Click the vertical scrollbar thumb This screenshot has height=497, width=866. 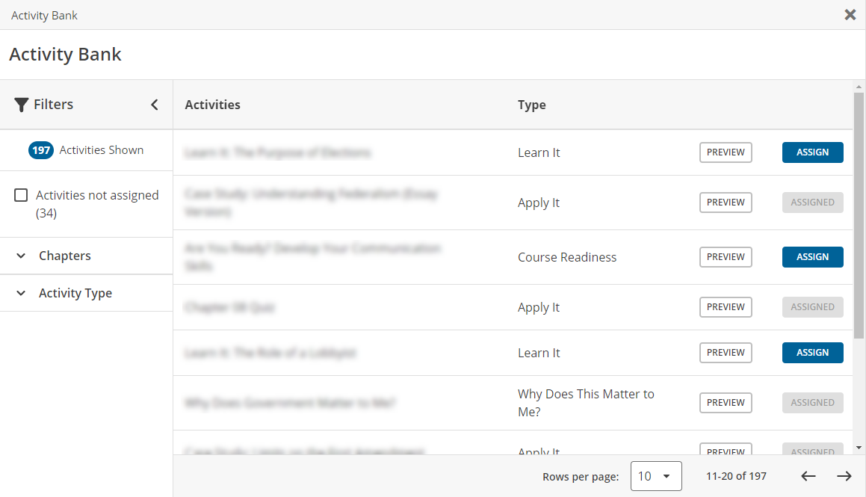pyautogui.click(x=859, y=215)
